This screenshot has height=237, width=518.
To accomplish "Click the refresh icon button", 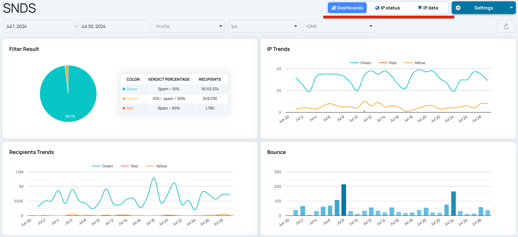I will 506,26.
